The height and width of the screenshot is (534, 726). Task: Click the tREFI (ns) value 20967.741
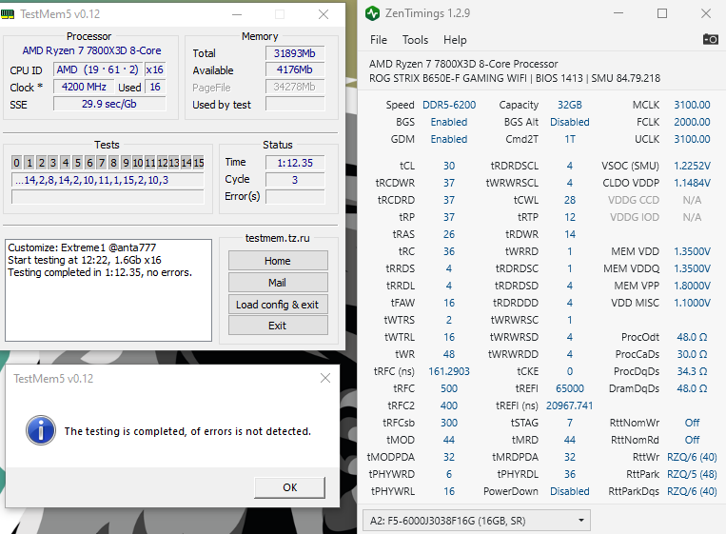point(570,405)
